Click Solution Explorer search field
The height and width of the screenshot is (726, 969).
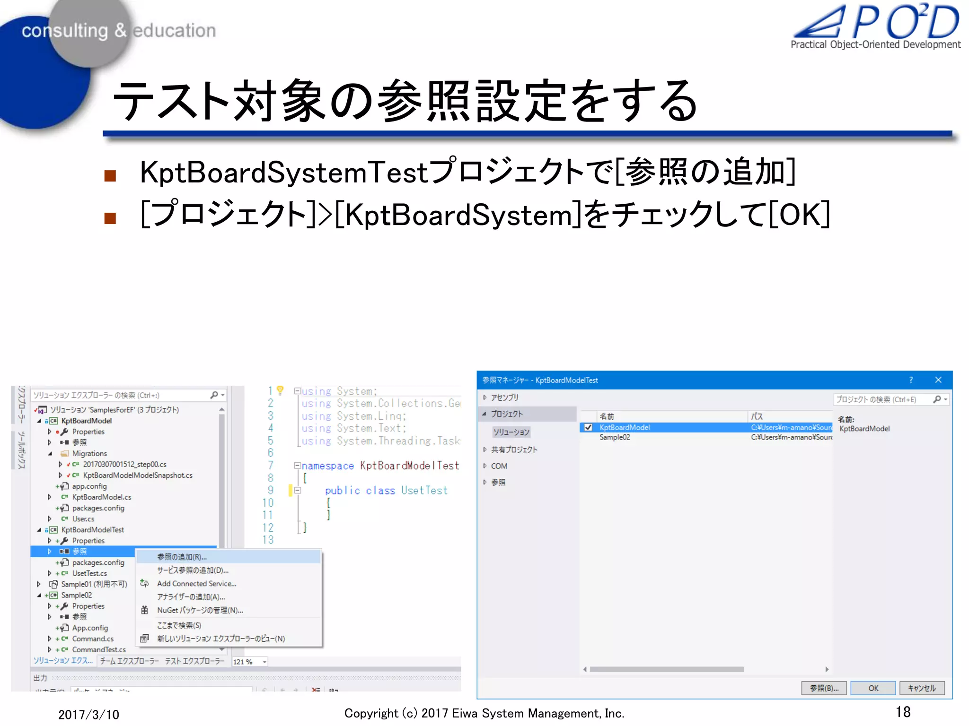pyautogui.click(x=120, y=395)
